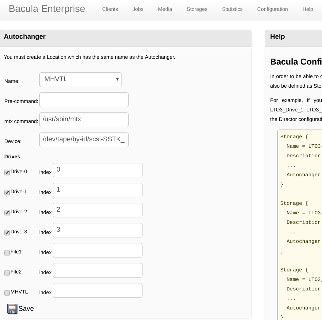Click the MHVTL index field

[98, 290]
